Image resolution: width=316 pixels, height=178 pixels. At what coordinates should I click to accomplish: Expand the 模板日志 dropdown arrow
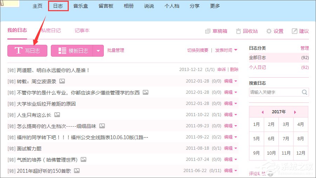click(x=98, y=51)
